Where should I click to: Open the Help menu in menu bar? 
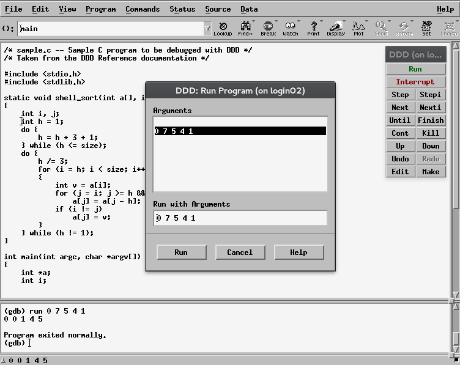445,9
